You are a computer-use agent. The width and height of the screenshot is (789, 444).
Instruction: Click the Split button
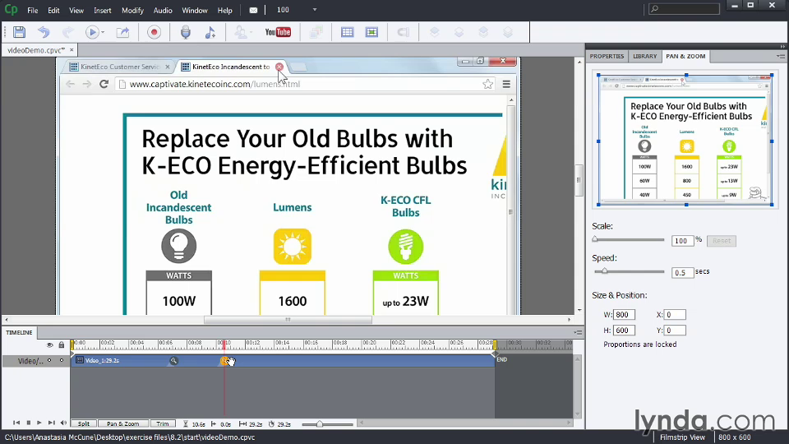pyautogui.click(x=84, y=424)
